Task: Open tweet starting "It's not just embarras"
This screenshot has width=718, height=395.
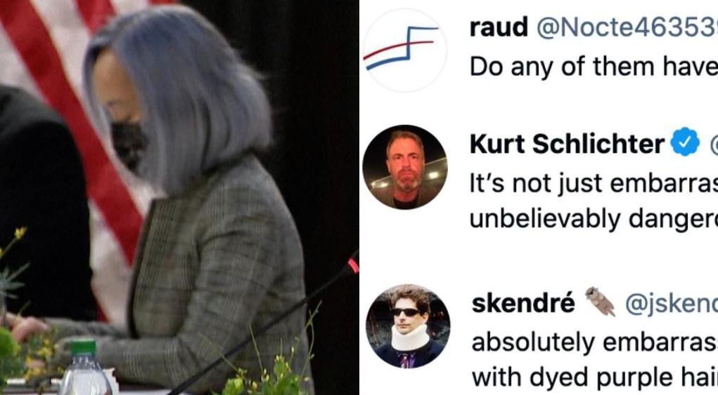Action: [594, 184]
